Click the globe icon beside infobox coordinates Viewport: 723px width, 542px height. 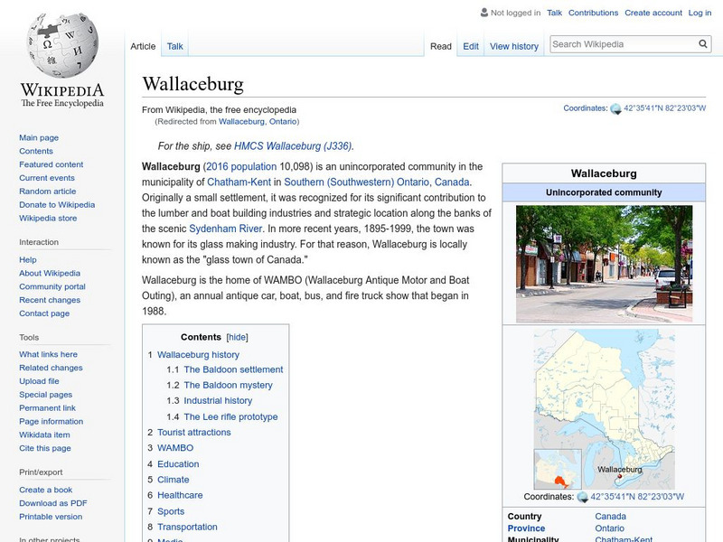(582, 497)
